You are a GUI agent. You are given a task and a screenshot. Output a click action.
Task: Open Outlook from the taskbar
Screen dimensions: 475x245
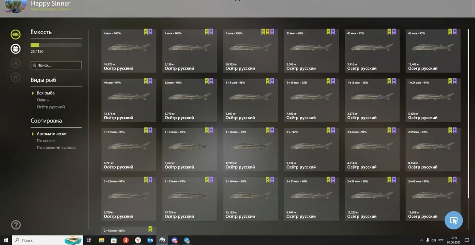(150, 240)
